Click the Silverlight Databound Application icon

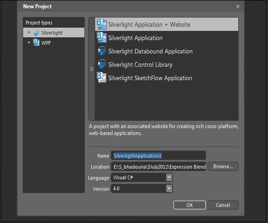coord(102,51)
